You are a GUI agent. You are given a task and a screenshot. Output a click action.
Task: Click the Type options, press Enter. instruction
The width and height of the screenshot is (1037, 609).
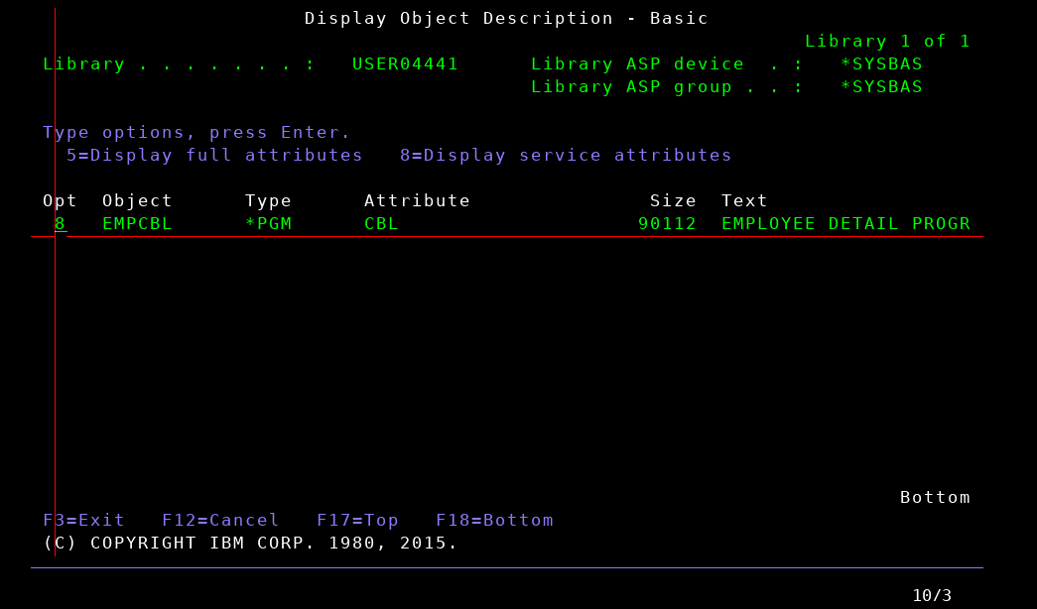click(x=197, y=132)
